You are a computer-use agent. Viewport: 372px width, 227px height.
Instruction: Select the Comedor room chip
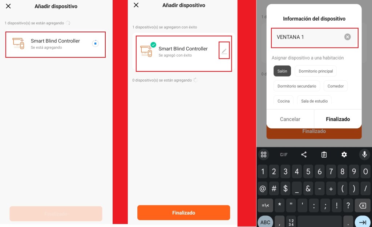tap(335, 86)
